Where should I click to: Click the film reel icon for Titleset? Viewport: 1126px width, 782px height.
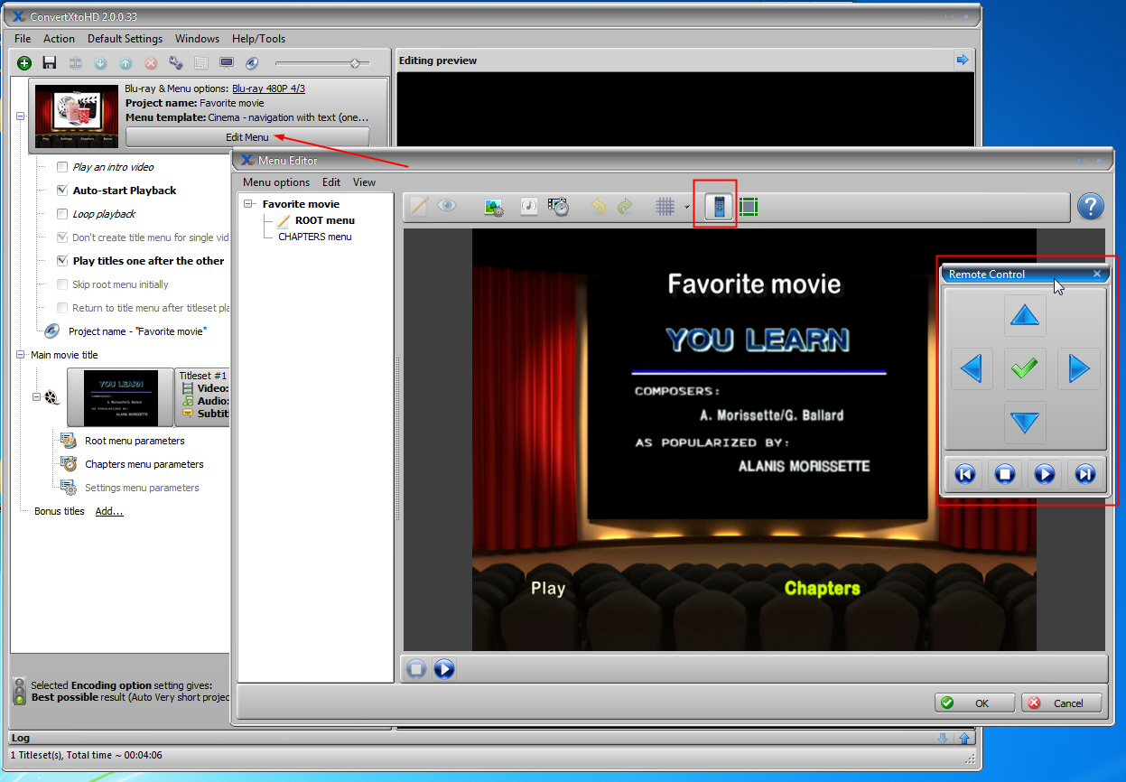[x=54, y=397]
